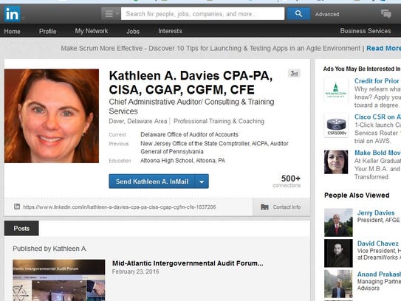This screenshot has height=301, width=401.
Task: Open Business Services menu item
Action: coord(366,31)
